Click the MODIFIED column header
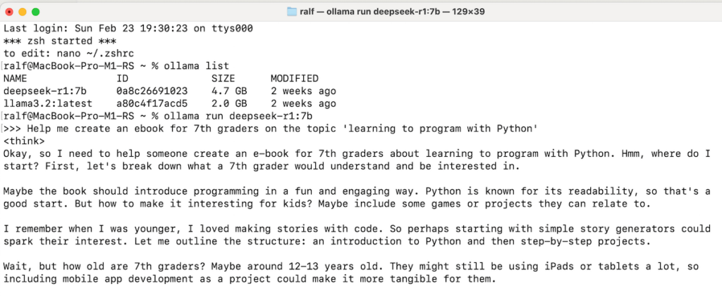 294,78
